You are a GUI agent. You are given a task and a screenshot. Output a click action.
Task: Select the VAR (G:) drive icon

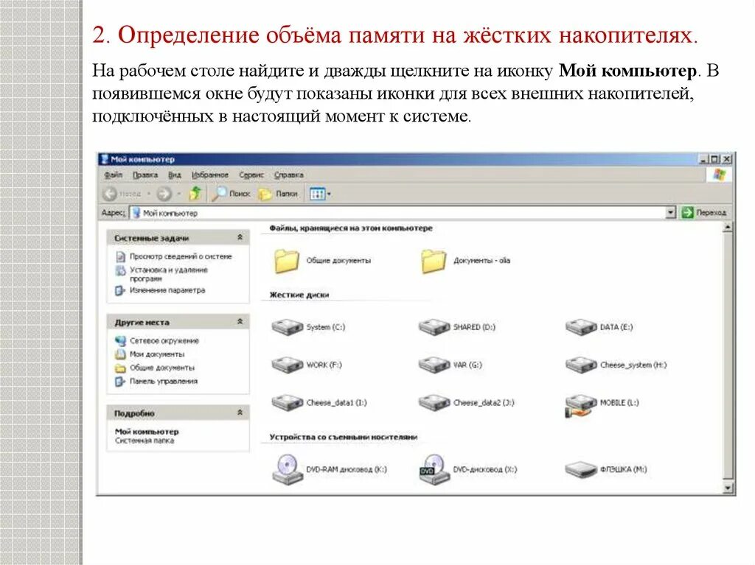point(434,365)
